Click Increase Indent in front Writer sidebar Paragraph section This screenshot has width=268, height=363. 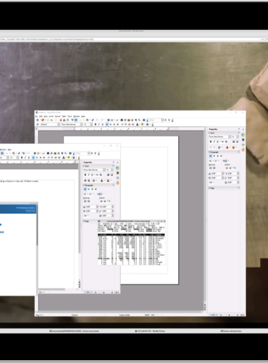(101, 201)
